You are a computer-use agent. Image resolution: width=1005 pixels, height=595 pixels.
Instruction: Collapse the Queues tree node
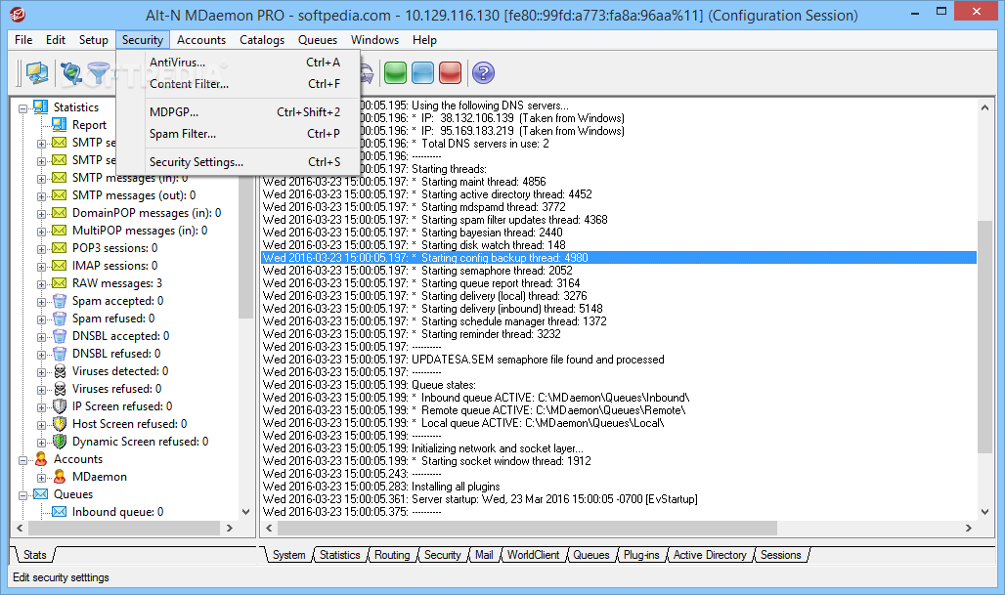click(23, 495)
